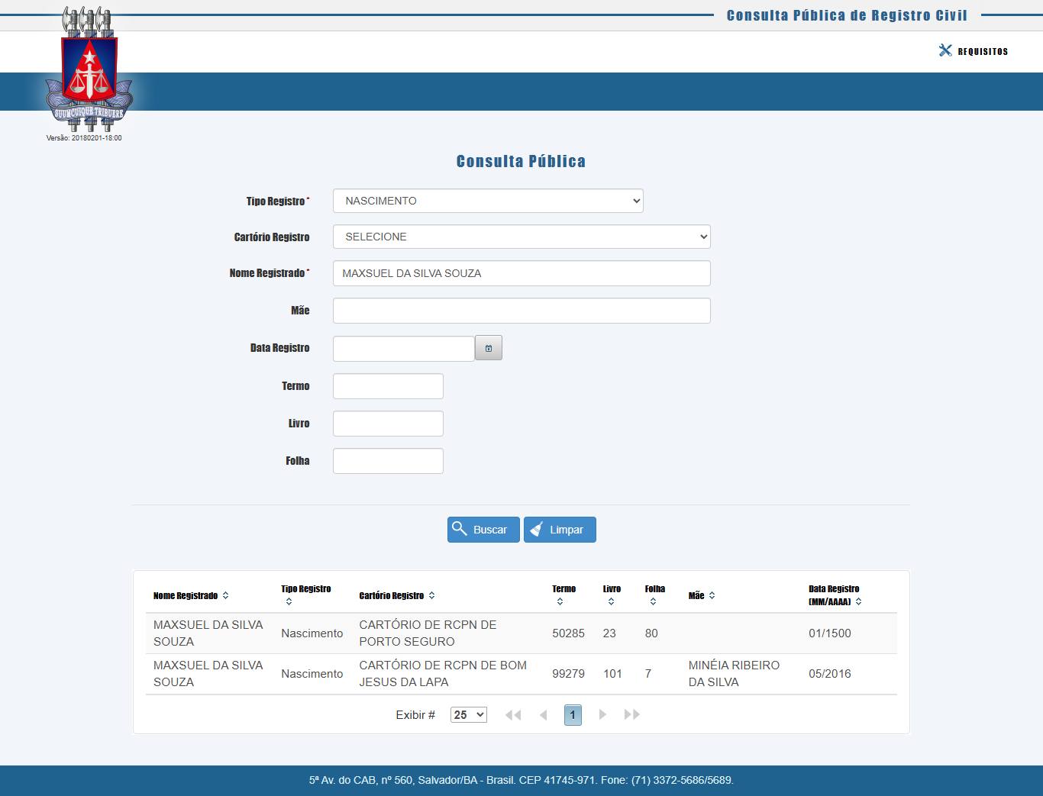The height and width of the screenshot is (796, 1043).
Task: Sort by Folha column arrows
Action: coord(653,602)
